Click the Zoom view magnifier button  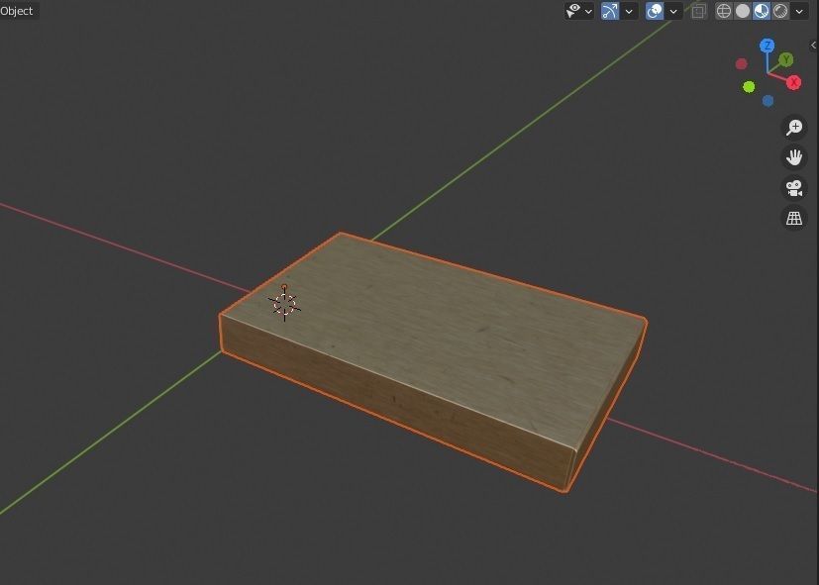794,127
